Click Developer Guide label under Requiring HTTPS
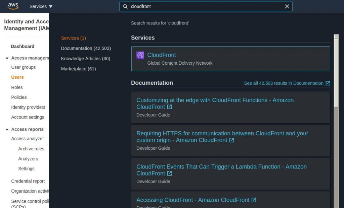This screenshot has width=344, height=208. pos(153,148)
